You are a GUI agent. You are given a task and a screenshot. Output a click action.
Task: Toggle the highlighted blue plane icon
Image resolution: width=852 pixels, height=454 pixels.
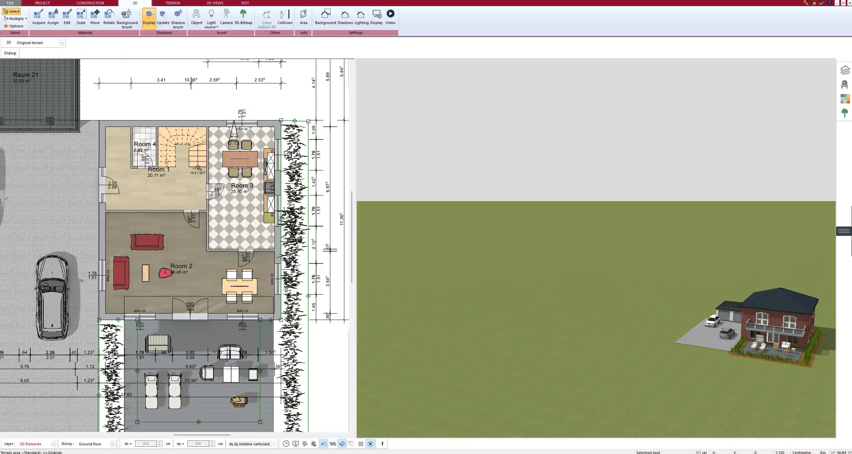pyautogui.click(x=342, y=444)
